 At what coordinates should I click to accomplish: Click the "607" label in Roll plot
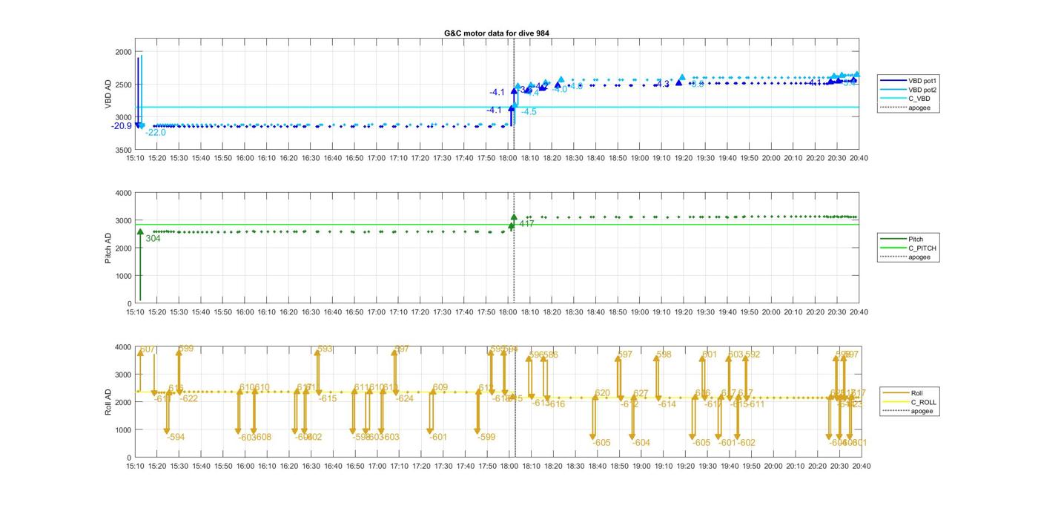tap(148, 349)
